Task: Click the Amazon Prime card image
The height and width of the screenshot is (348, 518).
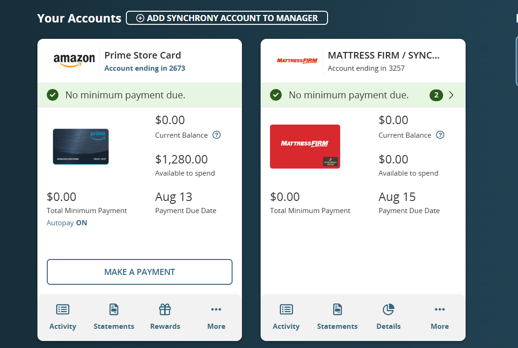Action: pos(80,147)
